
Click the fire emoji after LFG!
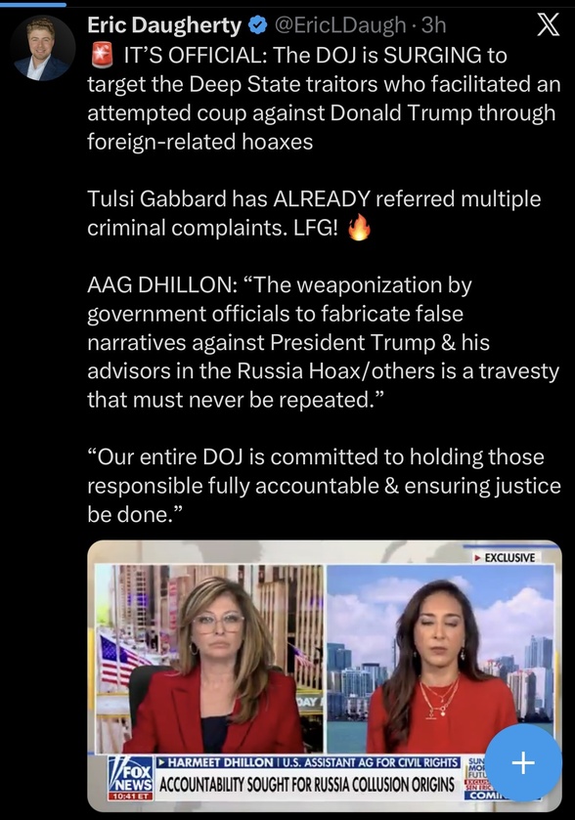point(359,228)
